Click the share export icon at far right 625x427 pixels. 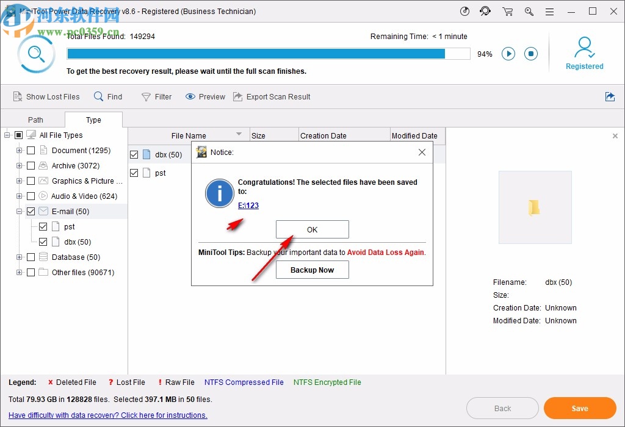click(x=610, y=96)
